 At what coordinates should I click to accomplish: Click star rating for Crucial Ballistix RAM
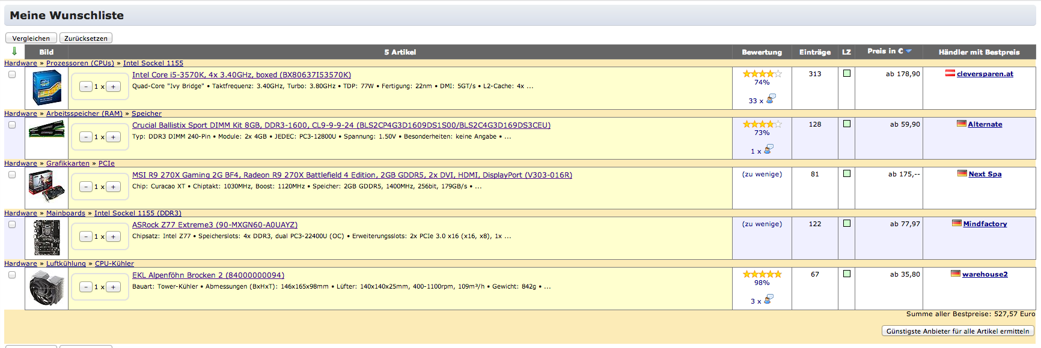point(762,124)
